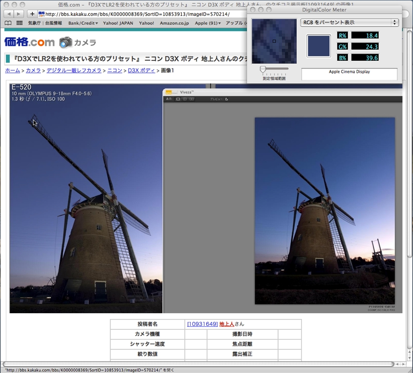This screenshot has height=373, width=413.
Task: Click the sampled color swatch in DigitalColor Meter
Action: tap(319, 46)
